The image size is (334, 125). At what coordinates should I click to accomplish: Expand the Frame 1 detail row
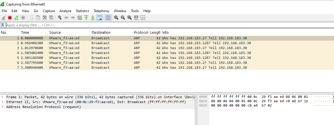[2, 97]
